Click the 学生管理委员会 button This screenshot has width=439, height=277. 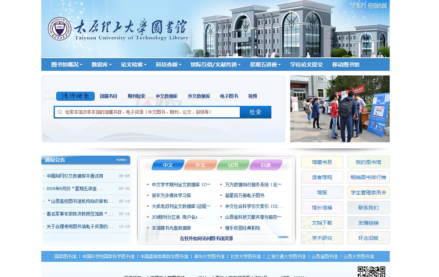(x=368, y=193)
